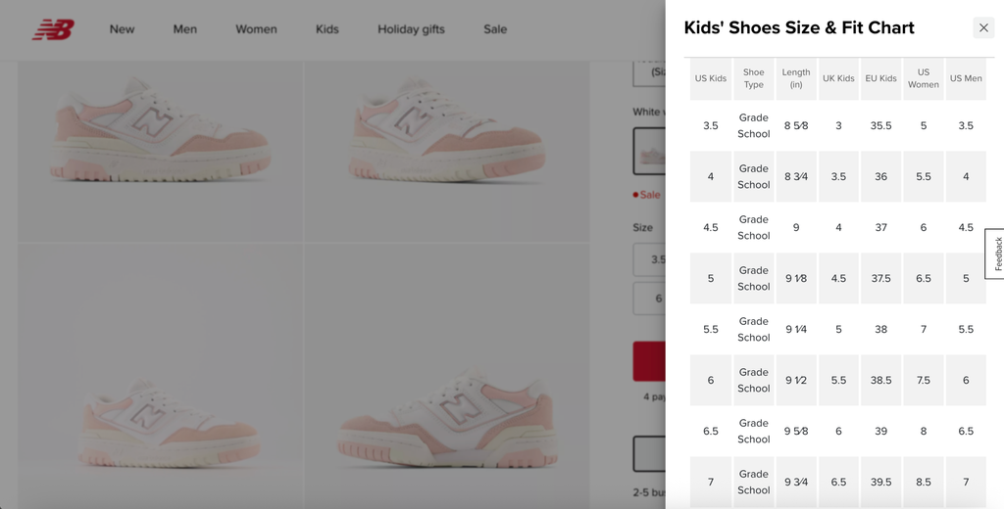Viewport: 1004px width, 509px height.
Task: Close the Kids' Shoes Size chart panel
Action: click(x=983, y=27)
